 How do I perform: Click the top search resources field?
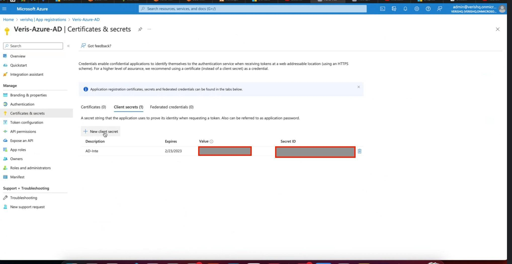[252, 9]
